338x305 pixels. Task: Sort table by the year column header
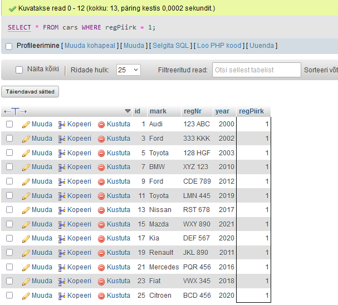point(222,111)
